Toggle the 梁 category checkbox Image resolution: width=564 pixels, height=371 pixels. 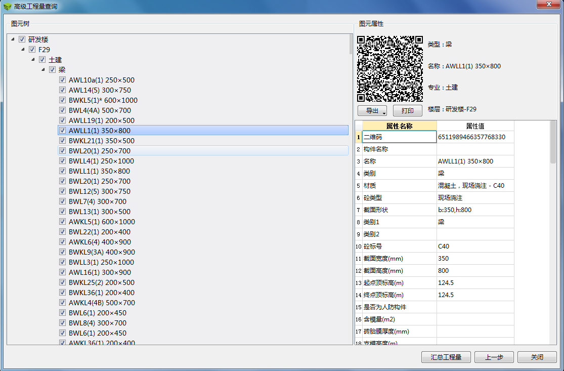(x=52, y=69)
